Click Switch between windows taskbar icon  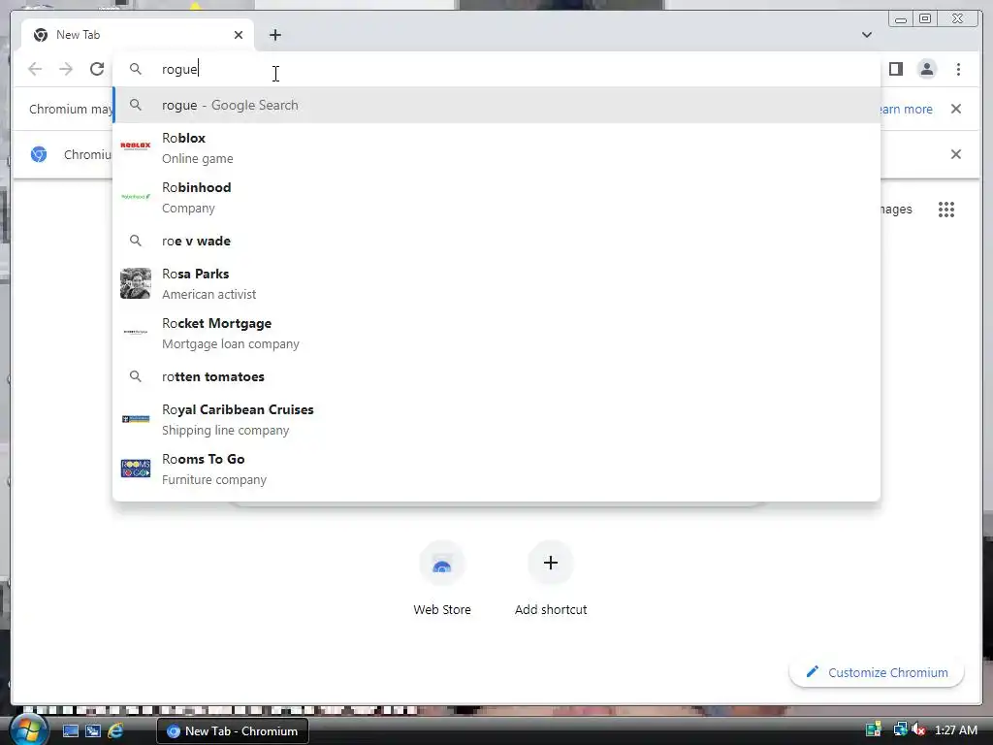pos(93,731)
